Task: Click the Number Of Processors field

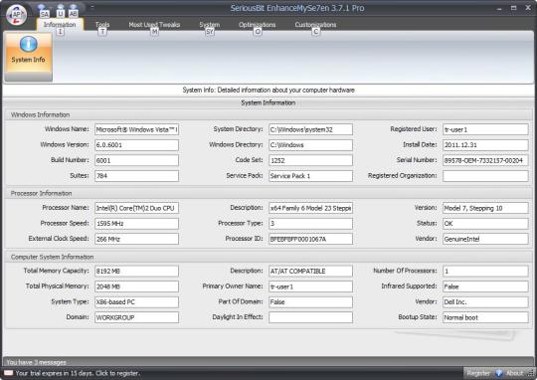Action: coord(485,271)
